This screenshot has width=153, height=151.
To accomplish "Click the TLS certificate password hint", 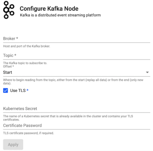I will (x=28, y=133).
